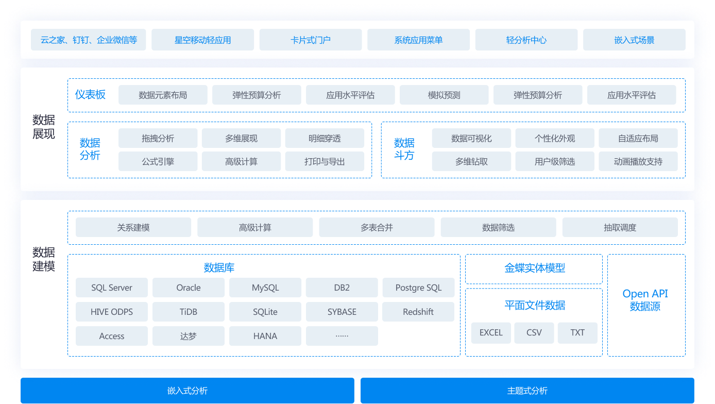Select the 打印与导出 box
The width and height of the screenshot is (715, 404).
(325, 161)
